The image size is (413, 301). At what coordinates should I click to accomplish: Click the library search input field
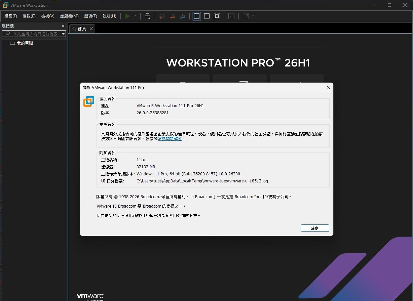34,34
